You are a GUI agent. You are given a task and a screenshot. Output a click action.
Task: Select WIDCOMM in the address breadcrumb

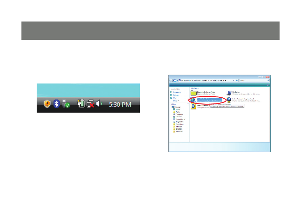(187, 80)
